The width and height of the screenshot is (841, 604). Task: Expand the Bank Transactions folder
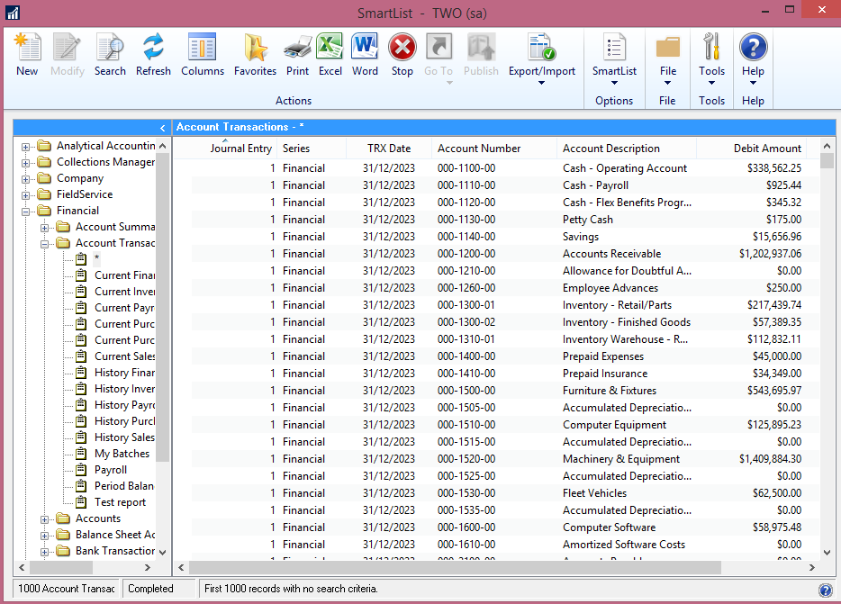pos(44,552)
